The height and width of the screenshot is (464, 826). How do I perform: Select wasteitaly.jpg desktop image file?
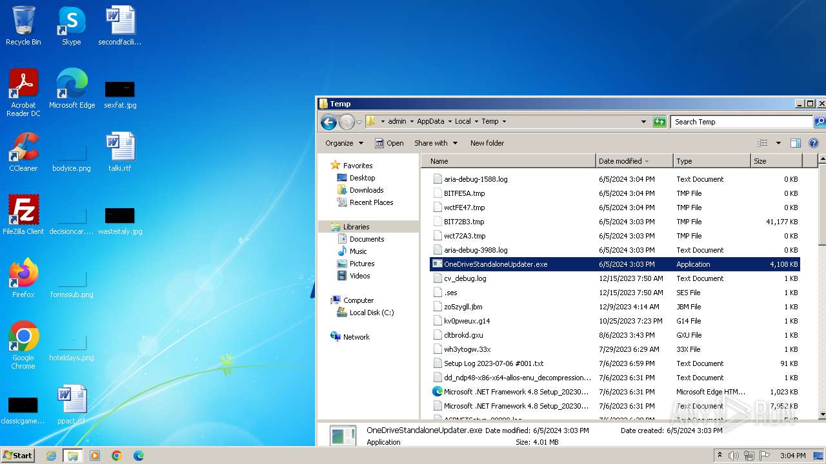click(120, 220)
